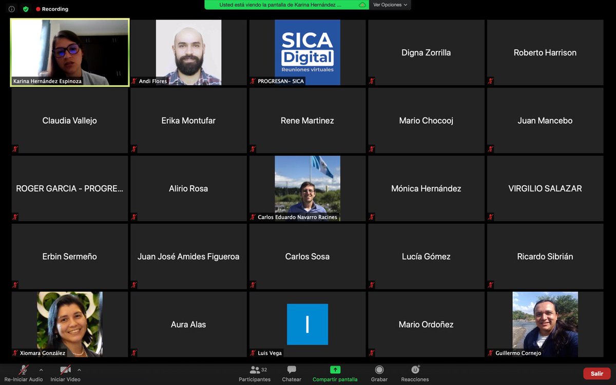Screen dimensions: 616x385
Task: Click Mónica Hernández name
Action: [x=426, y=188]
